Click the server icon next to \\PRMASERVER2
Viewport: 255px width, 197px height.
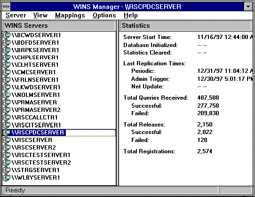[7, 110]
